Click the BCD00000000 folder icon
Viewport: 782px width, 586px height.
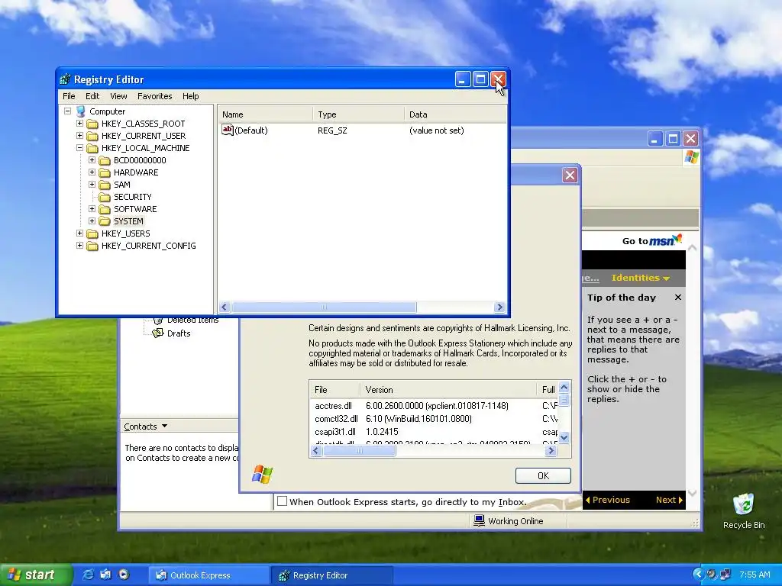104,160
